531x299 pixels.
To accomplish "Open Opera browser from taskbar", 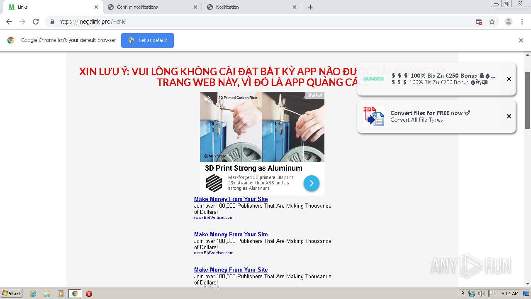I will tap(89, 294).
